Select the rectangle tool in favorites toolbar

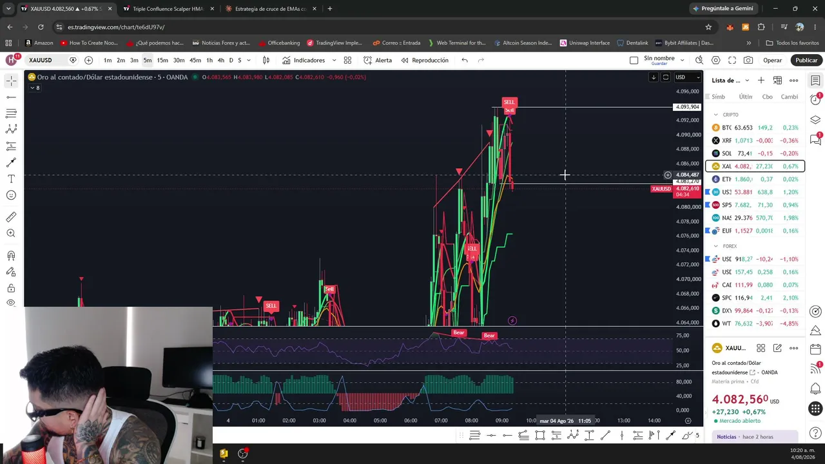[540, 436]
